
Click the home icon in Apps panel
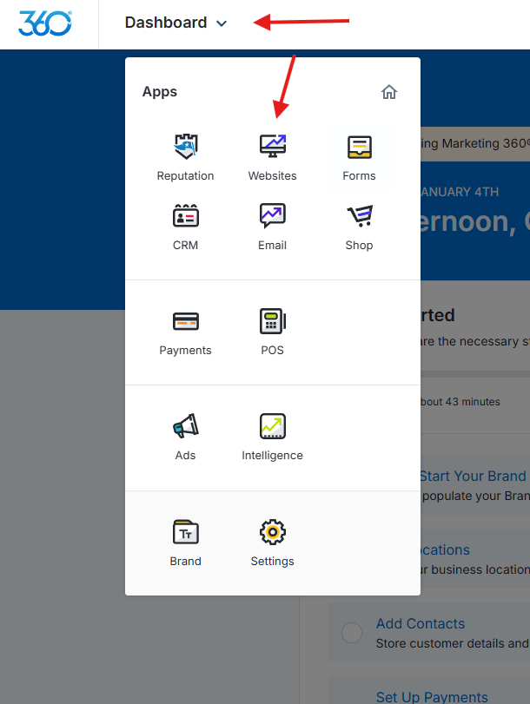(x=389, y=92)
